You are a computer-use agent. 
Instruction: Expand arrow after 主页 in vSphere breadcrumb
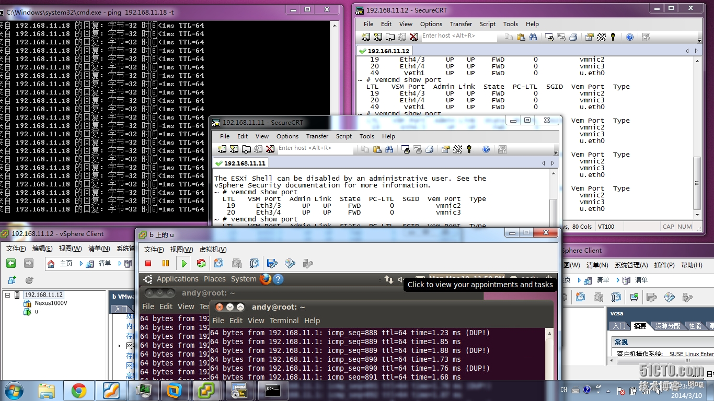point(81,264)
